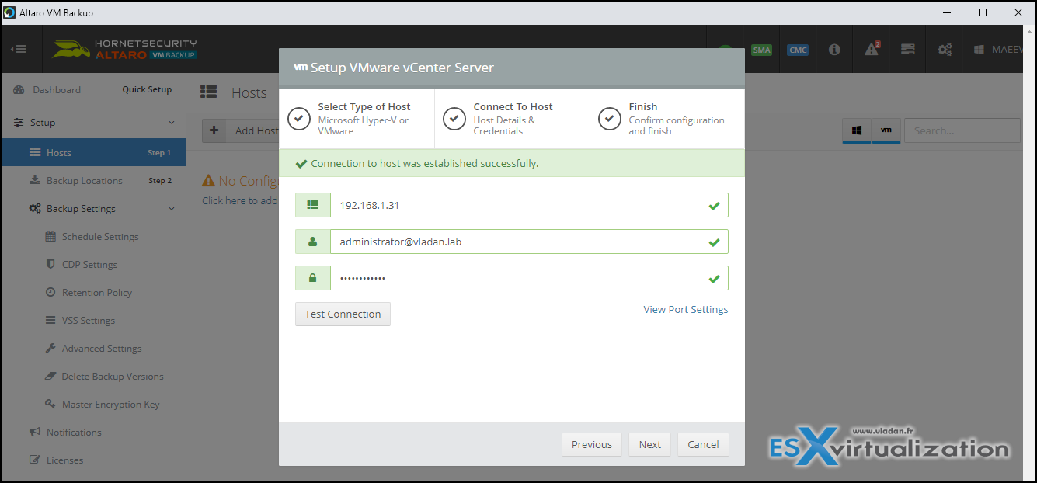Viewport: 1037px width, 483px height.
Task: Open Backup Locations Step 2
Action: point(92,181)
